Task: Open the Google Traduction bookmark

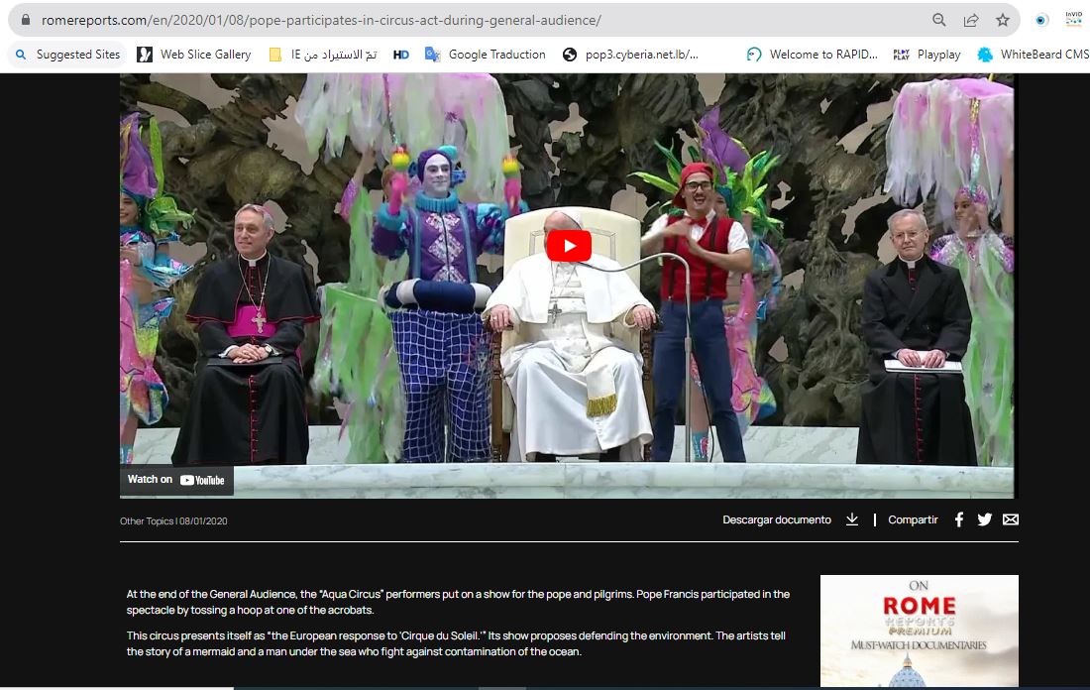Action: coord(486,55)
